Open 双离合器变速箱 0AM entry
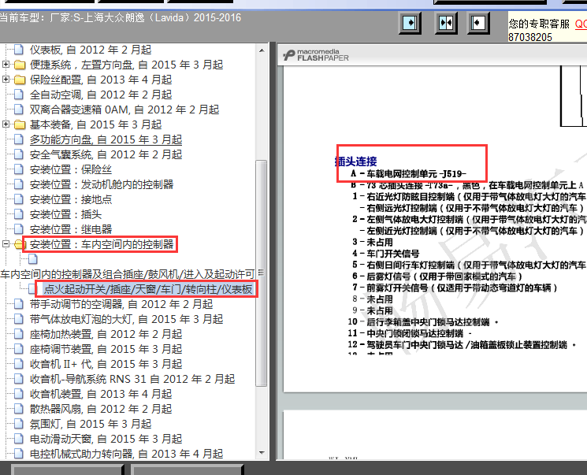The height and width of the screenshot is (475, 587). (124, 109)
